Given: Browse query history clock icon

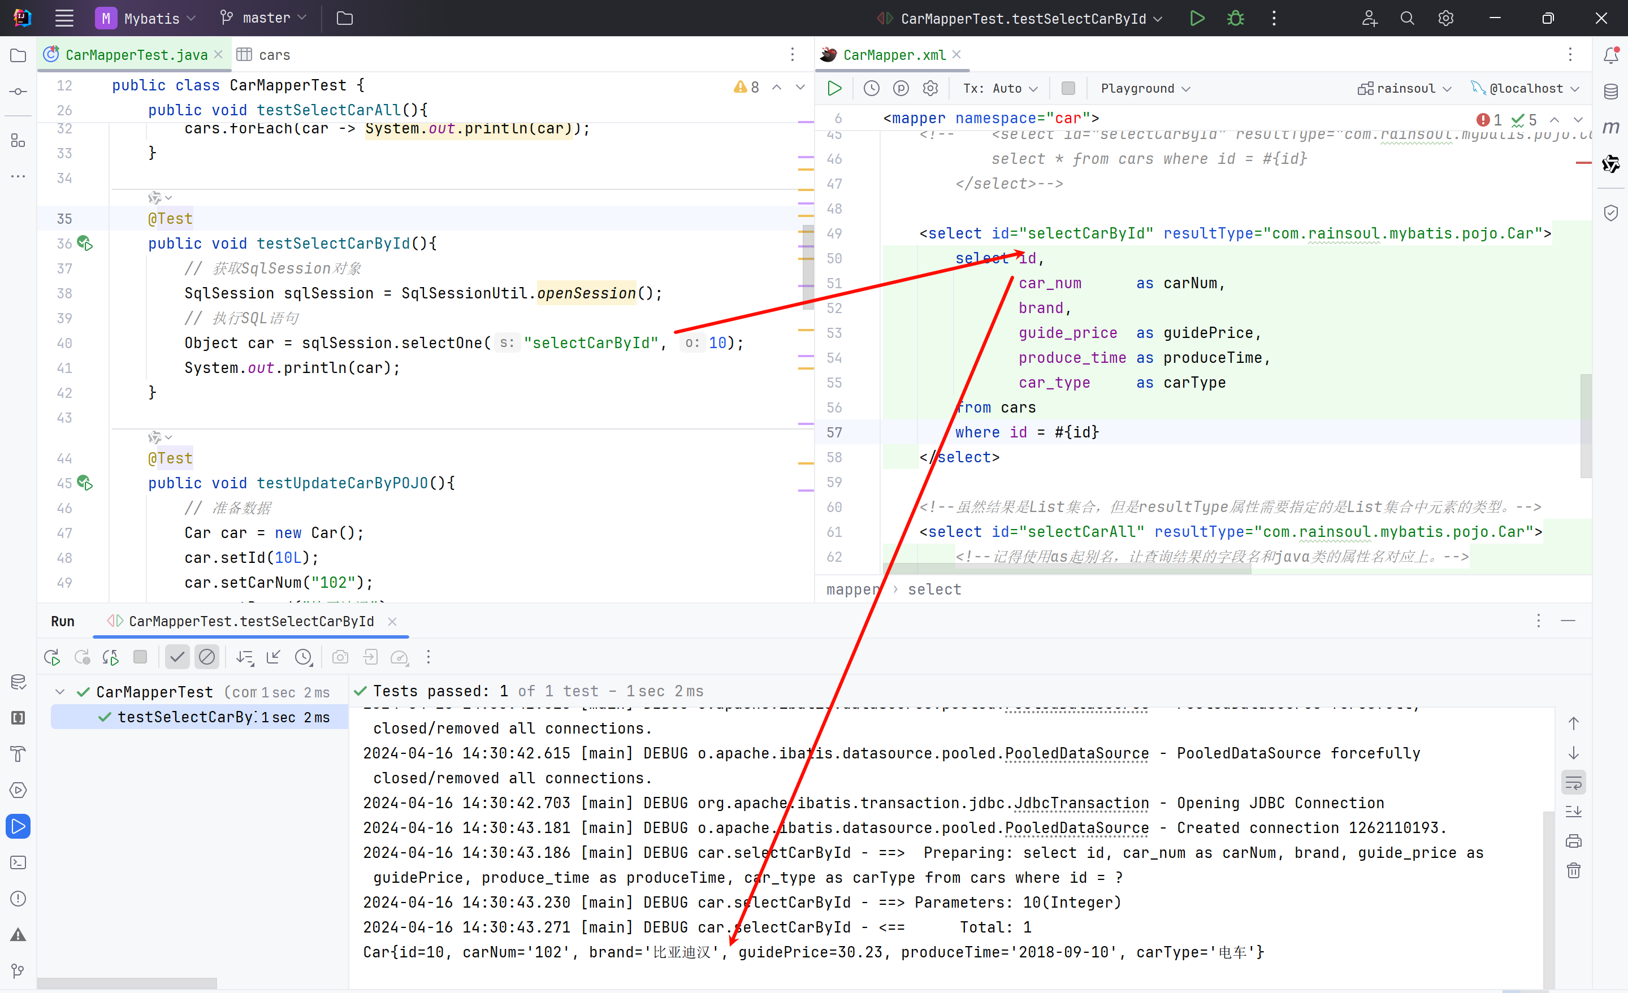Looking at the screenshot, I should click(x=872, y=88).
